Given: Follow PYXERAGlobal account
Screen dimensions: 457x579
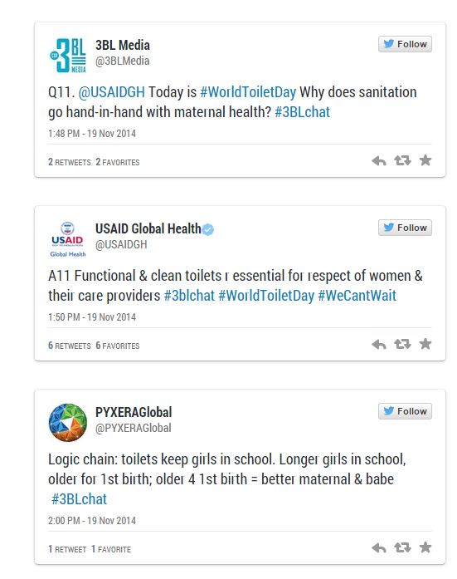Looking at the screenshot, I should tap(405, 411).
